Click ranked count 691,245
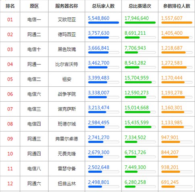This screenshot has height=192, width=195. coord(170,182)
